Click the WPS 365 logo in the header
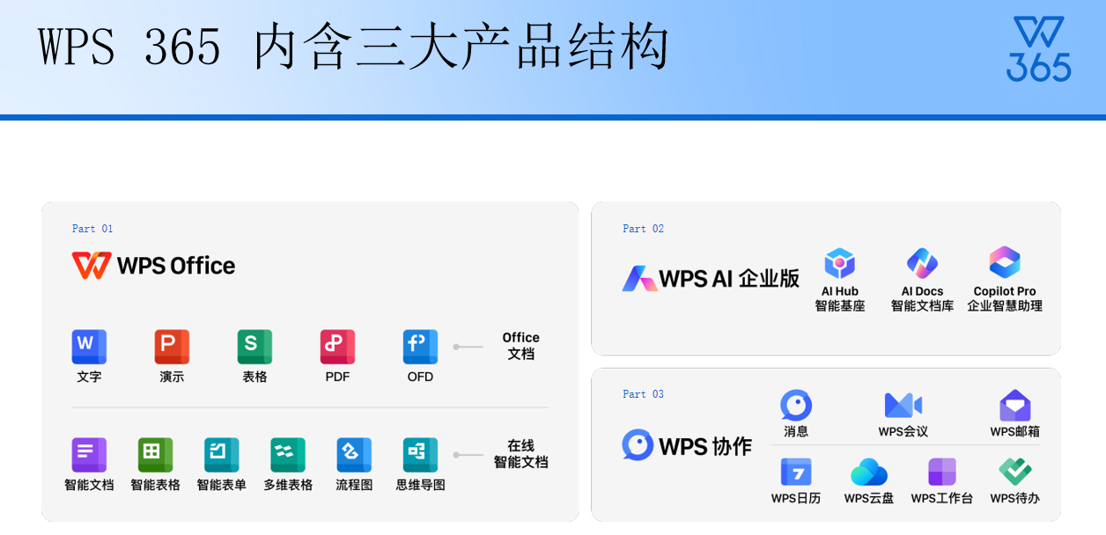Image resolution: width=1106 pixels, height=535 pixels. pos(1039,49)
